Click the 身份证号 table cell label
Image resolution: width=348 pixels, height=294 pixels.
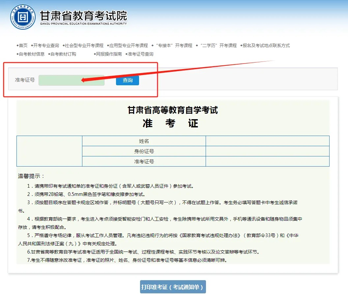click(144, 151)
